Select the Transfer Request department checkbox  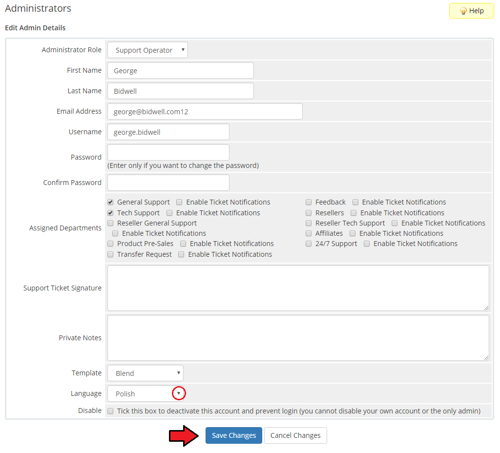point(111,254)
